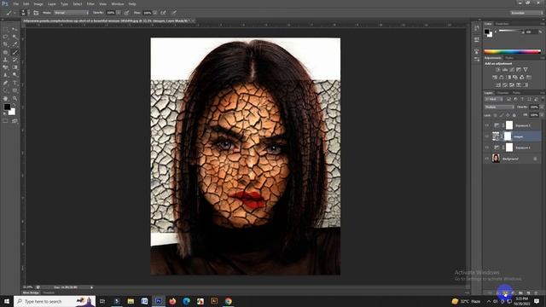Set the foreground color in toolbox
Viewport: 546px width, 307px height.
click(x=7, y=107)
